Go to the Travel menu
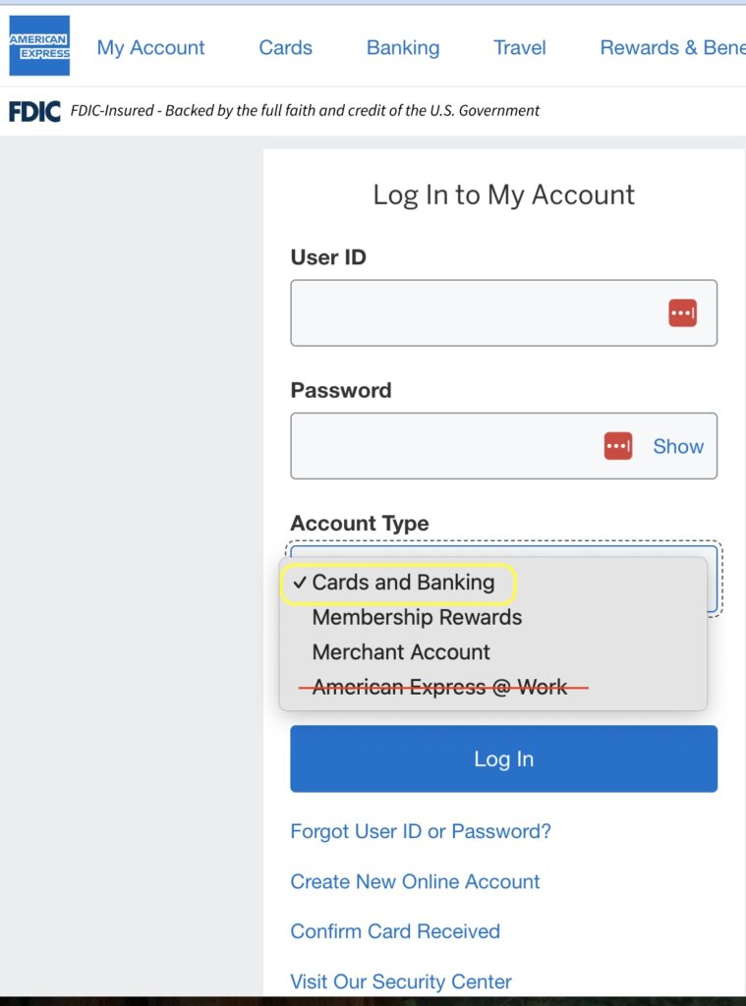 pyautogui.click(x=519, y=47)
